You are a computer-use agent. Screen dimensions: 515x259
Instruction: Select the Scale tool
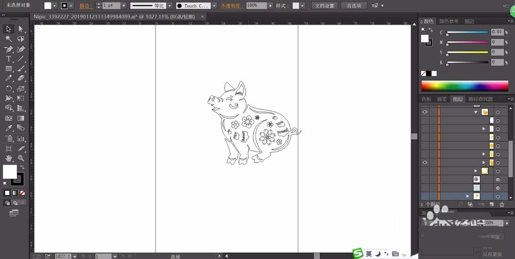coord(21,88)
